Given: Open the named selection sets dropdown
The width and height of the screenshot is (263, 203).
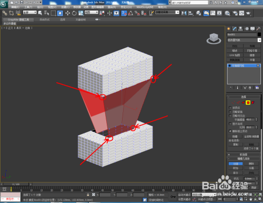Looking at the screenshot, I should [167, 12].
